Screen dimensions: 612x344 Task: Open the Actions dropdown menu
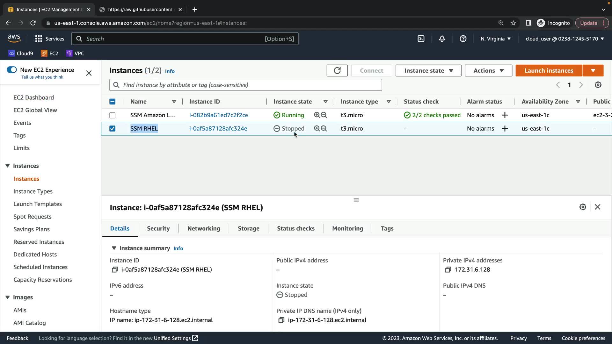pos(488,70)
